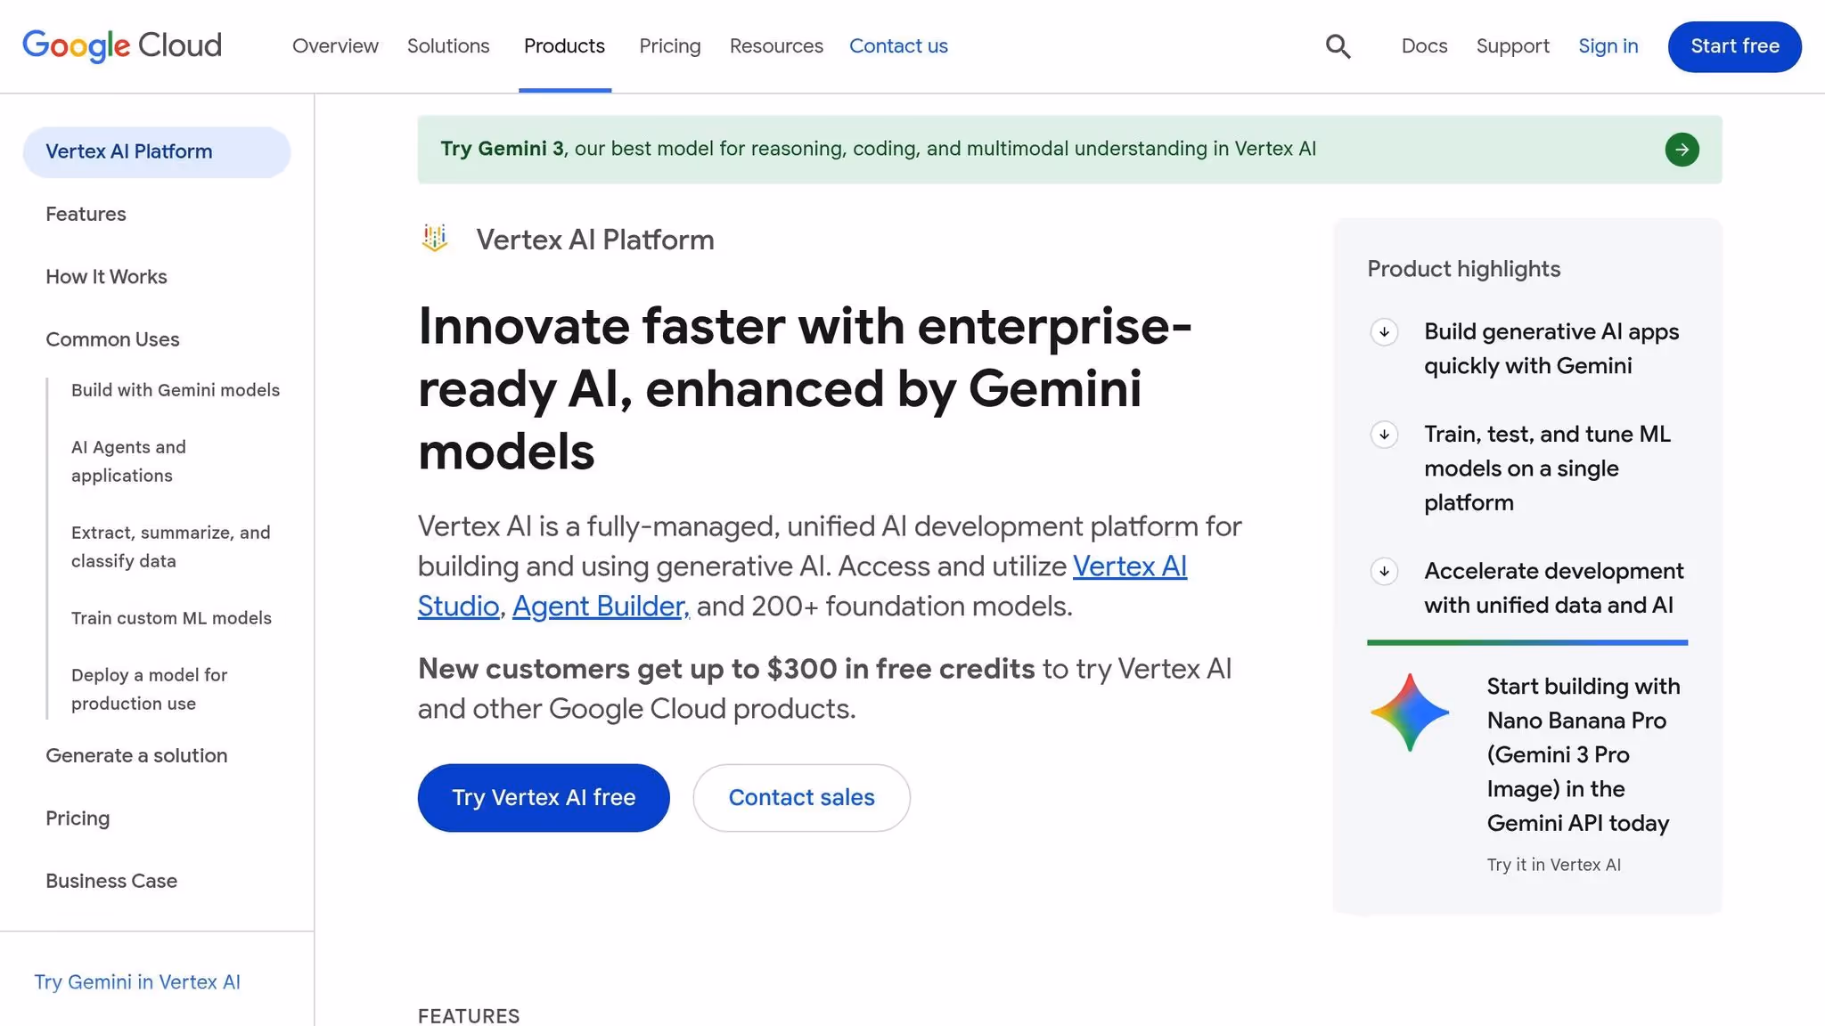This screenshot has height=1026, width=1825.
Task: Click the Start free button
Action: [1732, 46]
